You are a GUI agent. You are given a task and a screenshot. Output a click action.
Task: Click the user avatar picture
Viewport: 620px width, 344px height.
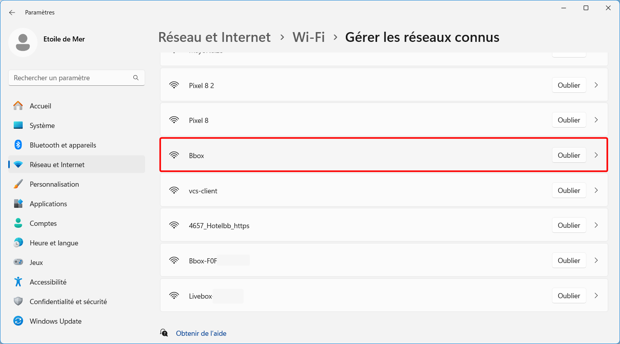pos(23,42)
